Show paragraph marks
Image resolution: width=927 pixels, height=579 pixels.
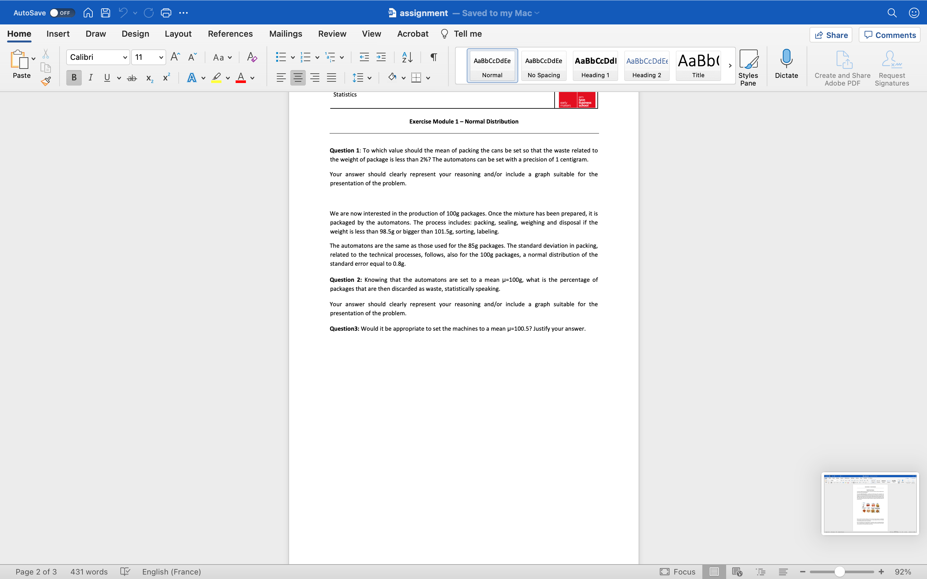click(x=433, y=57)
